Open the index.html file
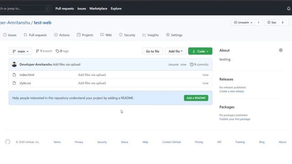The image size is (292, 164). [x=27, y=75]
